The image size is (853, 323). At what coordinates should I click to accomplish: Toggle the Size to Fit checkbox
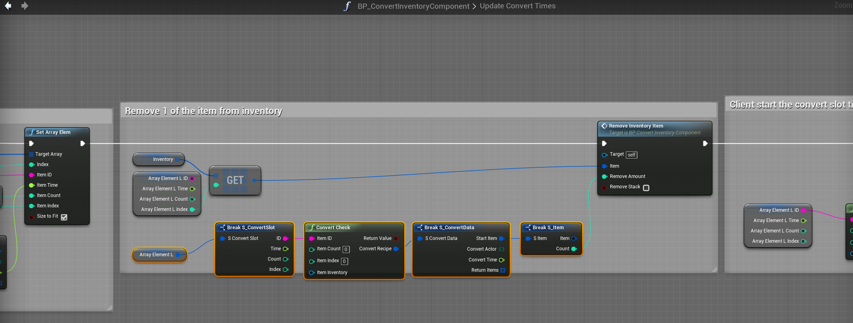pos(64,217)
